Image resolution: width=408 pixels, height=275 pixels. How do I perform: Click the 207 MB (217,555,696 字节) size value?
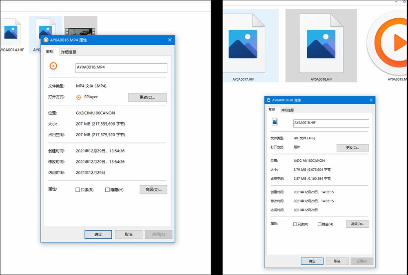click(x=100, y=124)
